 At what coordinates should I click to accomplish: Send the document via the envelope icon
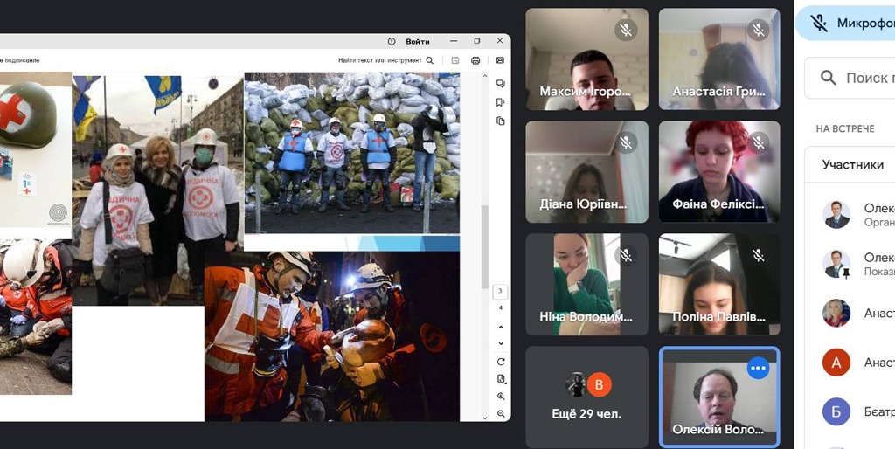(501, 60)
